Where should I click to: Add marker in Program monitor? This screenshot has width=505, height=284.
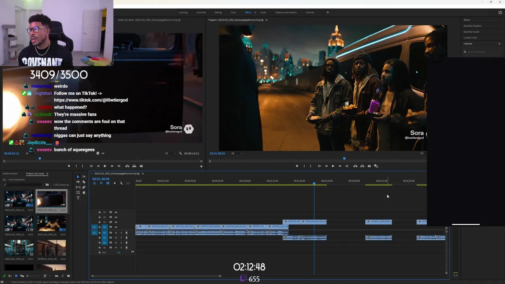pos(297,166)
